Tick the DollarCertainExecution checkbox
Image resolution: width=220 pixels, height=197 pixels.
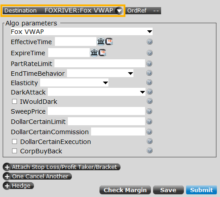tap(14, 142)
